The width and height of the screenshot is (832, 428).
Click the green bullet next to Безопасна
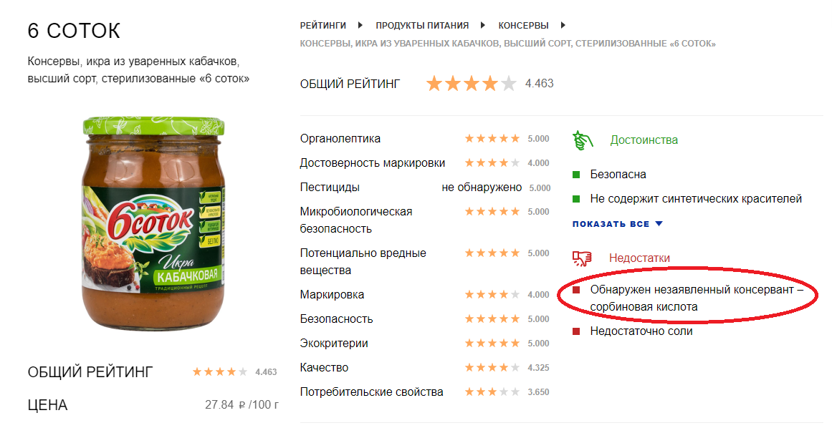576,175
